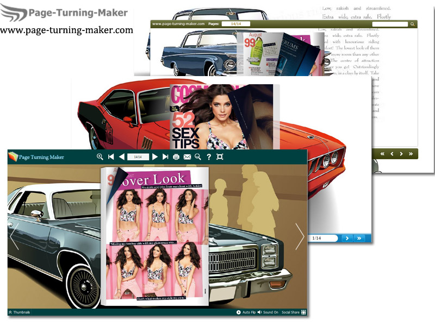This screenshot has height=326, width=435.
Task: Expand the Thumbnails panel
Action: 19,312
